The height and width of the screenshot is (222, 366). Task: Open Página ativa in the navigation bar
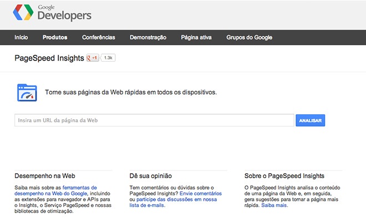[196, 37]
